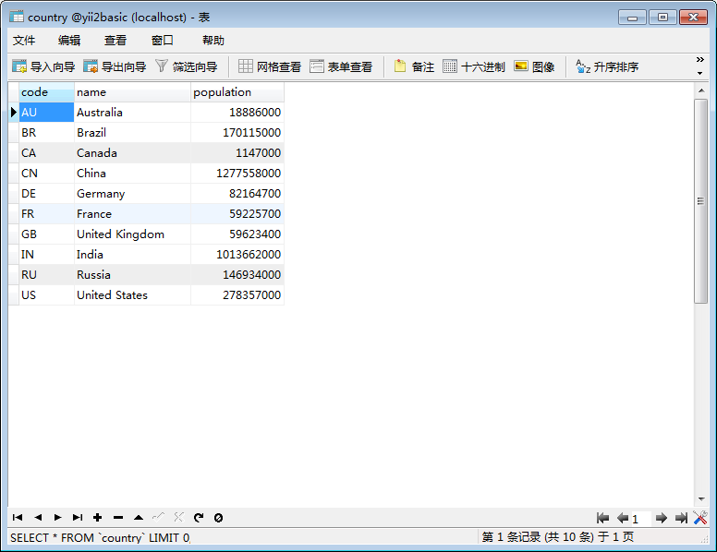Jump to first page icon
The width and height of the screenshot is (717, 552).
(602, 518)
